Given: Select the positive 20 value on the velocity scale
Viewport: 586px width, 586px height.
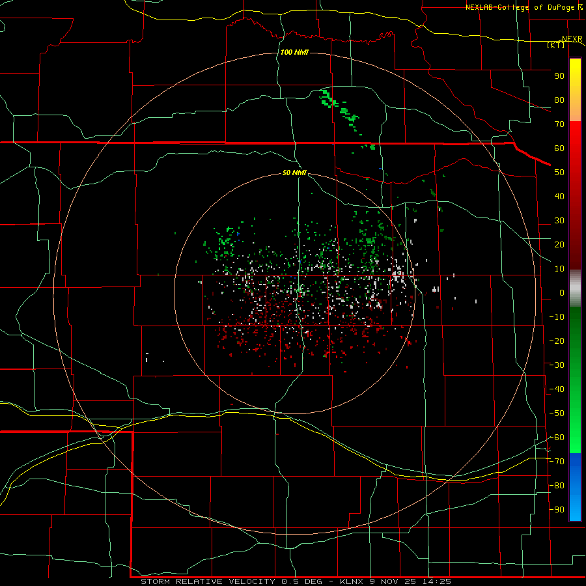Looking at the screenshot, I should 559,244.
